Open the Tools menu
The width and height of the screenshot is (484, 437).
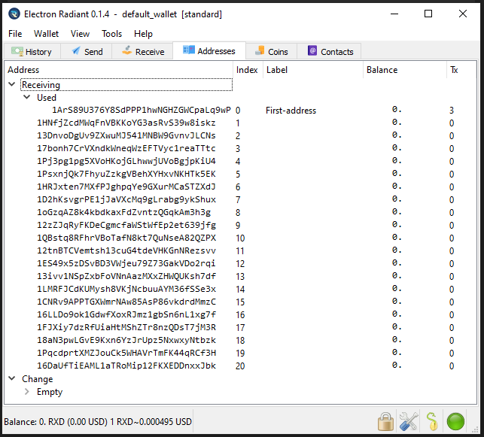(111, 34)
